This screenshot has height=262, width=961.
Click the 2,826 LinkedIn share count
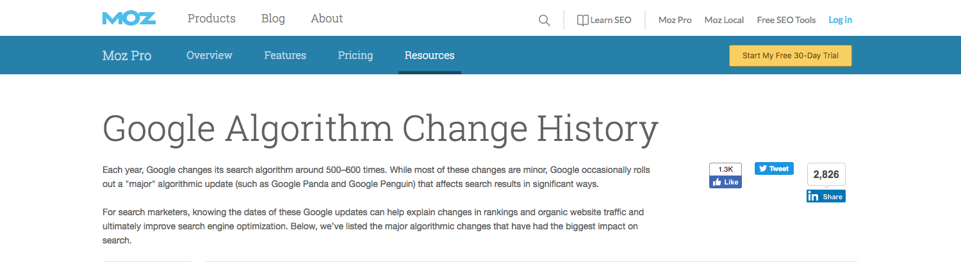point(826,175)
